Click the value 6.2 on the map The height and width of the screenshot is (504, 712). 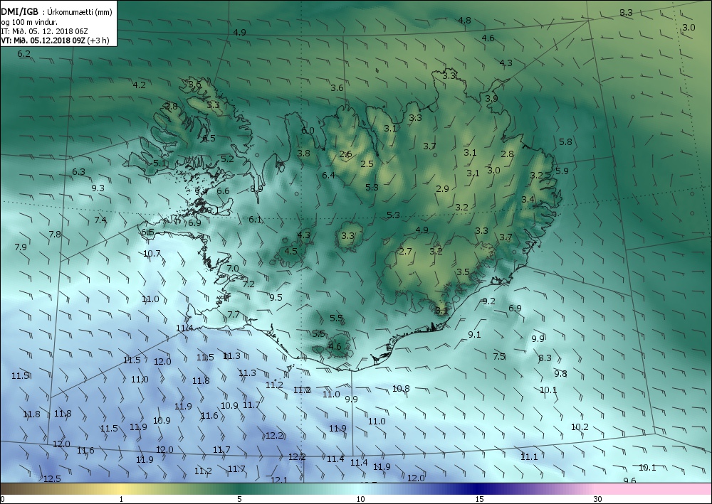(24, 53)
